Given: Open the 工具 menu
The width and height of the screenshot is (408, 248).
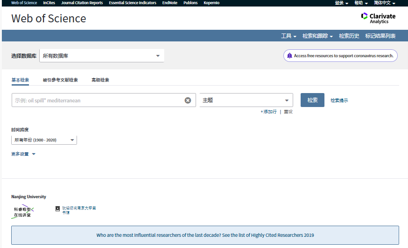Looking at the screenshot, I should pyautogui.click(x=288, y=36).
